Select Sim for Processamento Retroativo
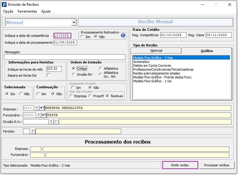238x175 pixels. pyautogui.click(x=82, y=37)
